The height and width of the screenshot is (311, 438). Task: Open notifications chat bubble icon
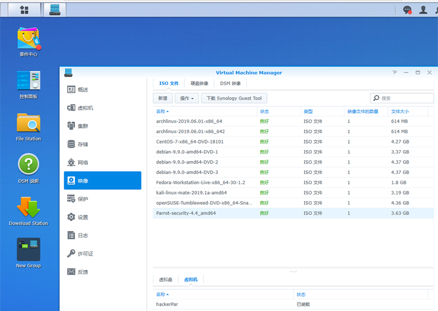click(x=407, y=10)
